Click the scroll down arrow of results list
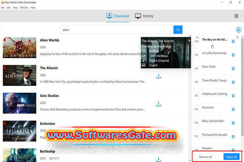The height and width of the screenshot is (162, 244). pos(189,161)
